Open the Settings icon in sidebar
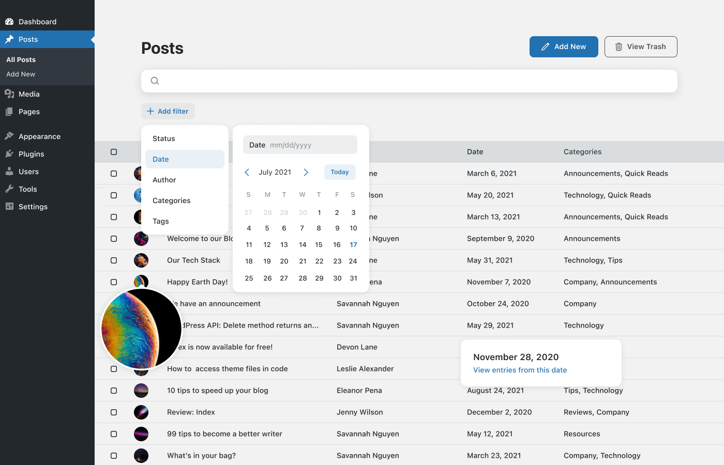Viewport: 724px width, 465px height. coord(9,207)
